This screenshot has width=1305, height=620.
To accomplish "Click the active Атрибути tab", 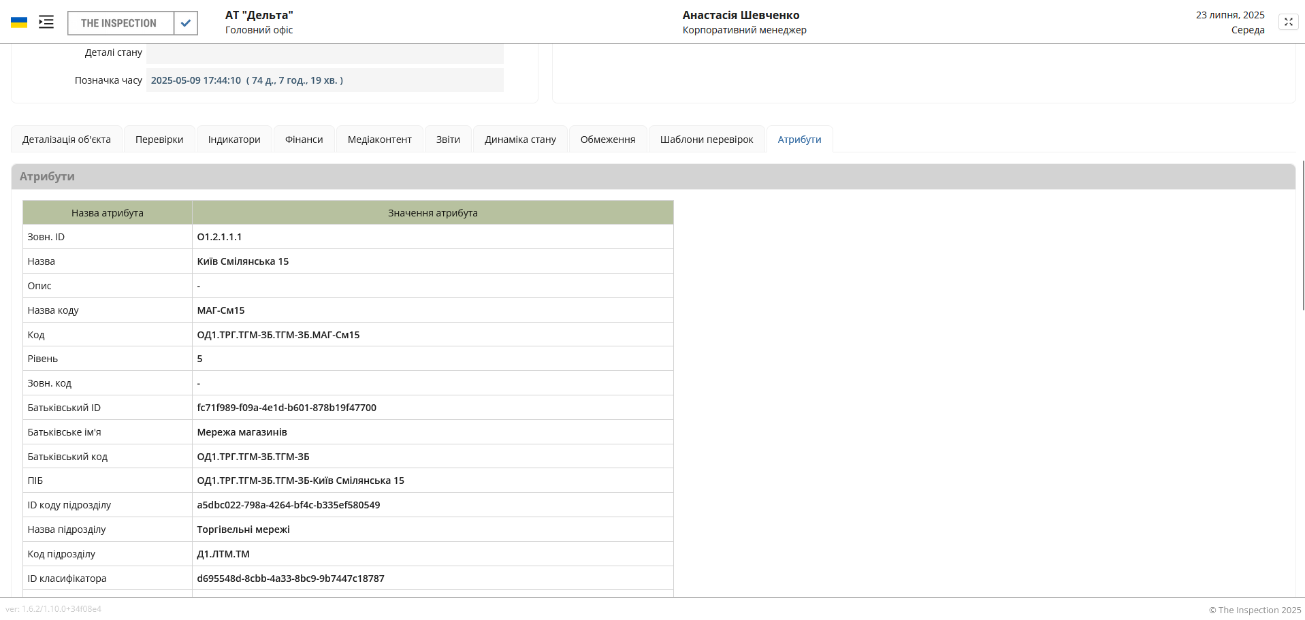I will [x=799, y=140].
